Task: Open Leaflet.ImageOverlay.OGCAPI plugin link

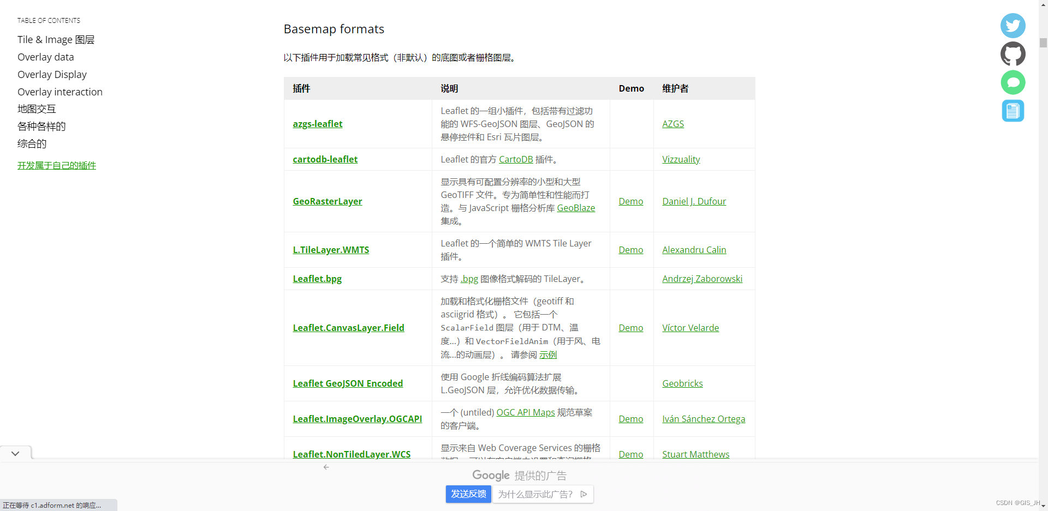Action: [358, 419]
